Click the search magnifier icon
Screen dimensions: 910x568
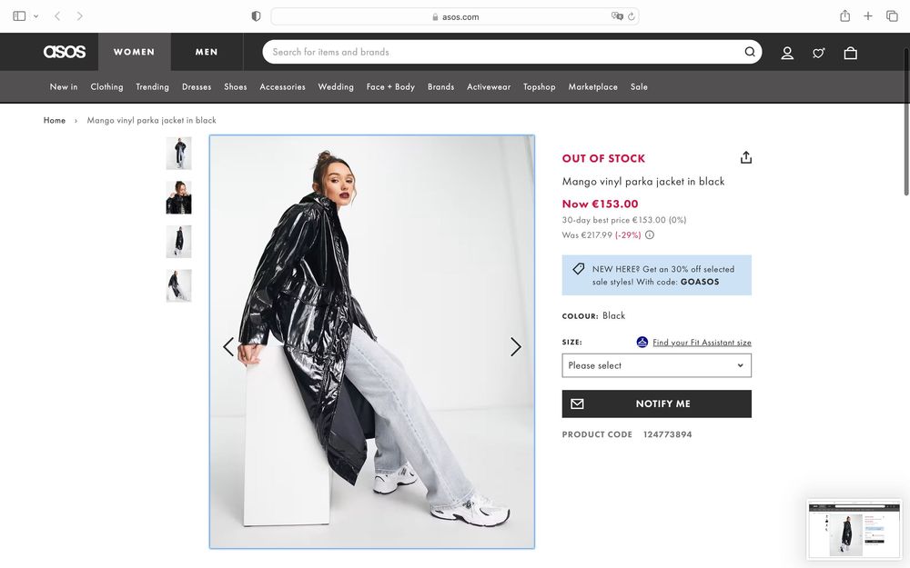pos(750,52)
